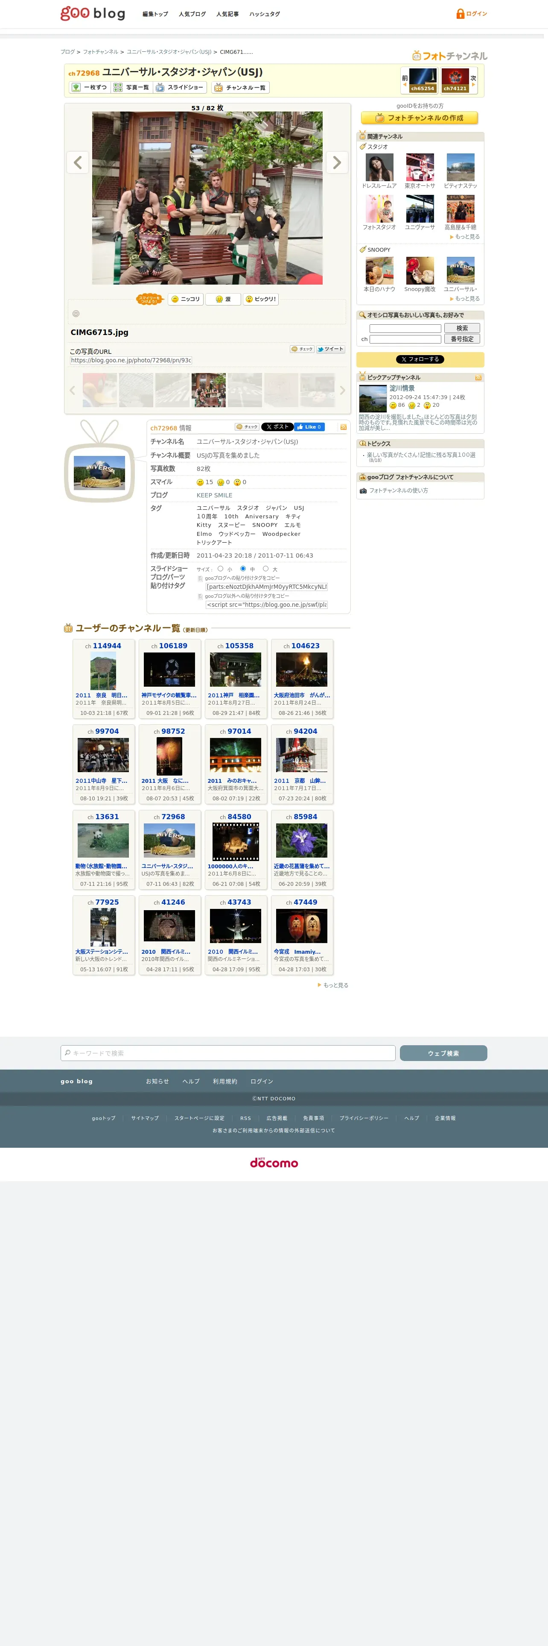Open ドレスルームア related channel

tap(379, 168)
